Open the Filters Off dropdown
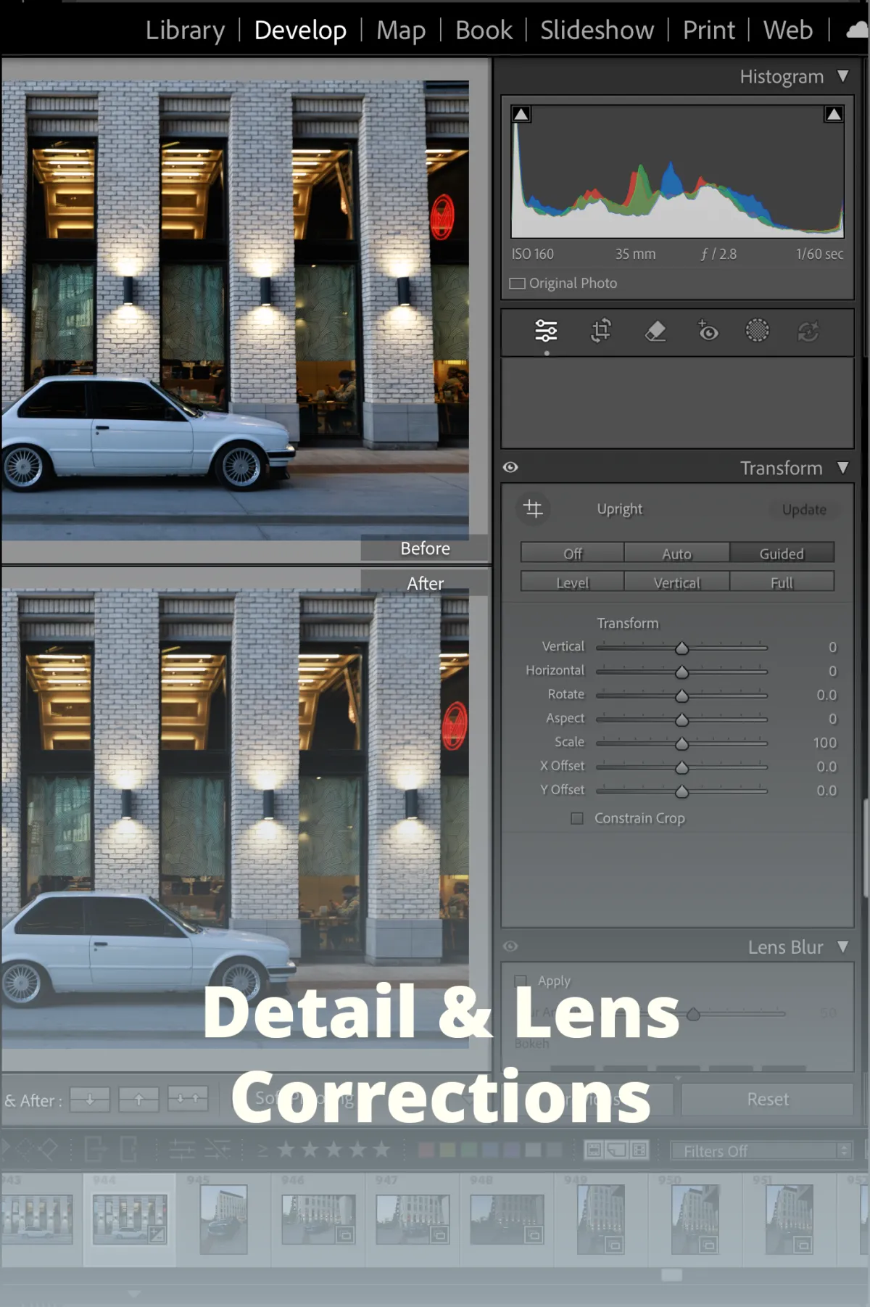 click(761, 1150)
